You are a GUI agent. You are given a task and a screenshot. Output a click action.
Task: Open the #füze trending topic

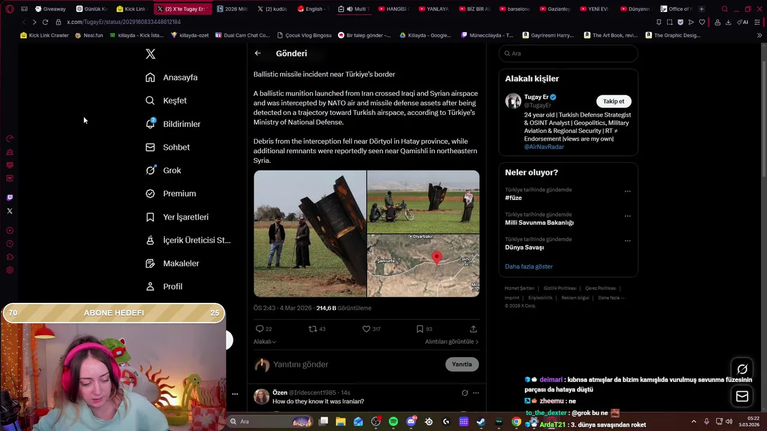click(x=514, y=198)
